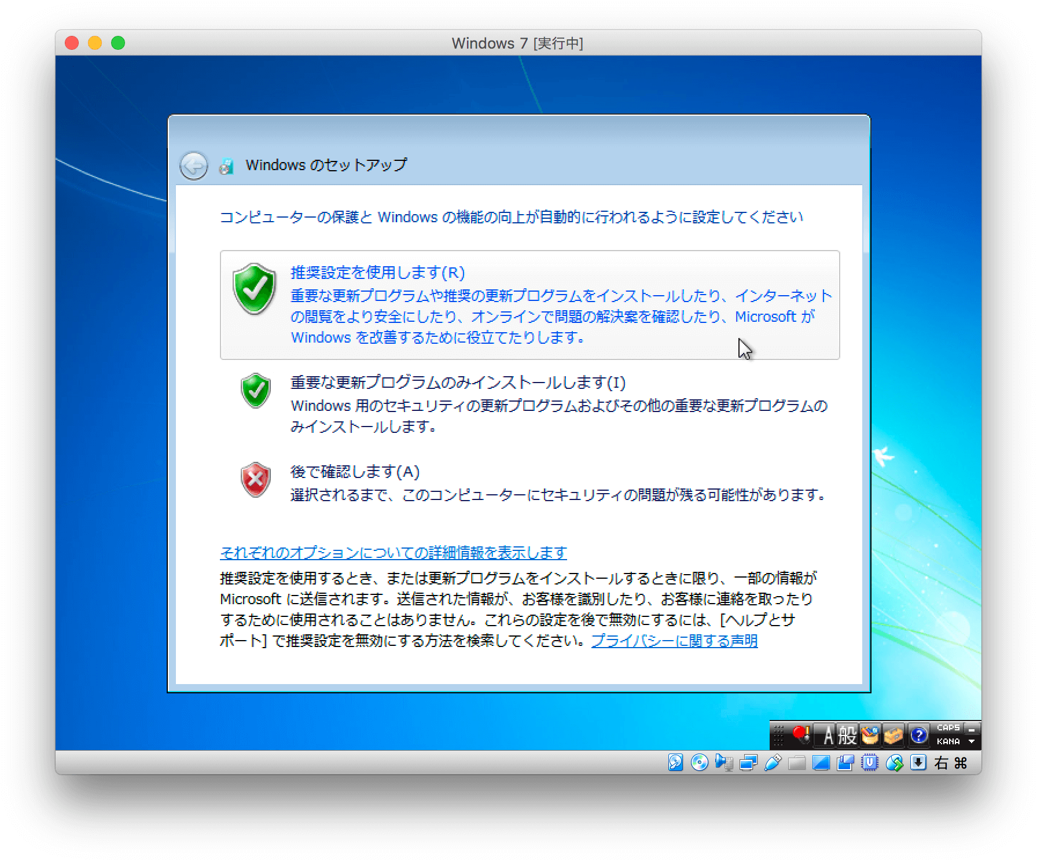This screenshot has width=1037, height=860.
Task: Choose 推奨設定を使用します option
Action: [x=376, y=273]
